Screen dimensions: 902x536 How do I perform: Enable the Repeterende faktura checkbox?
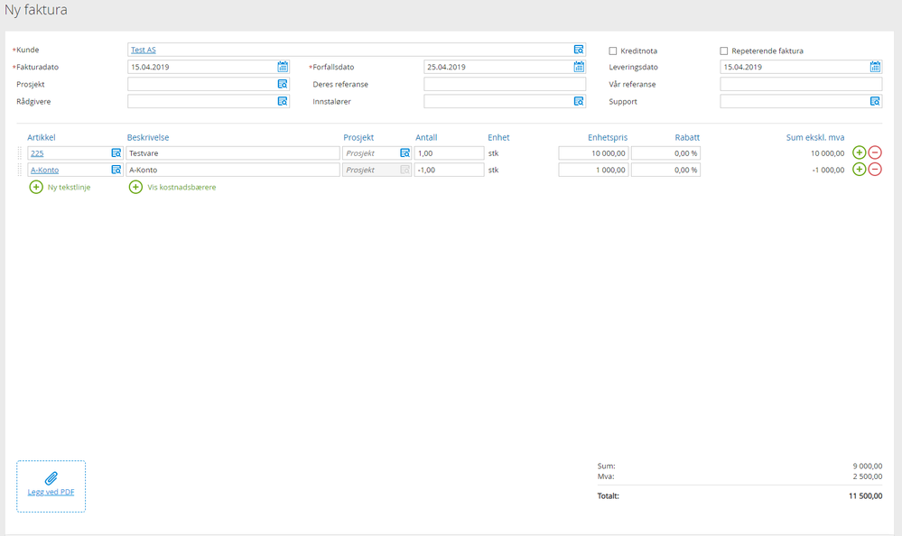[x=723, y=51]
